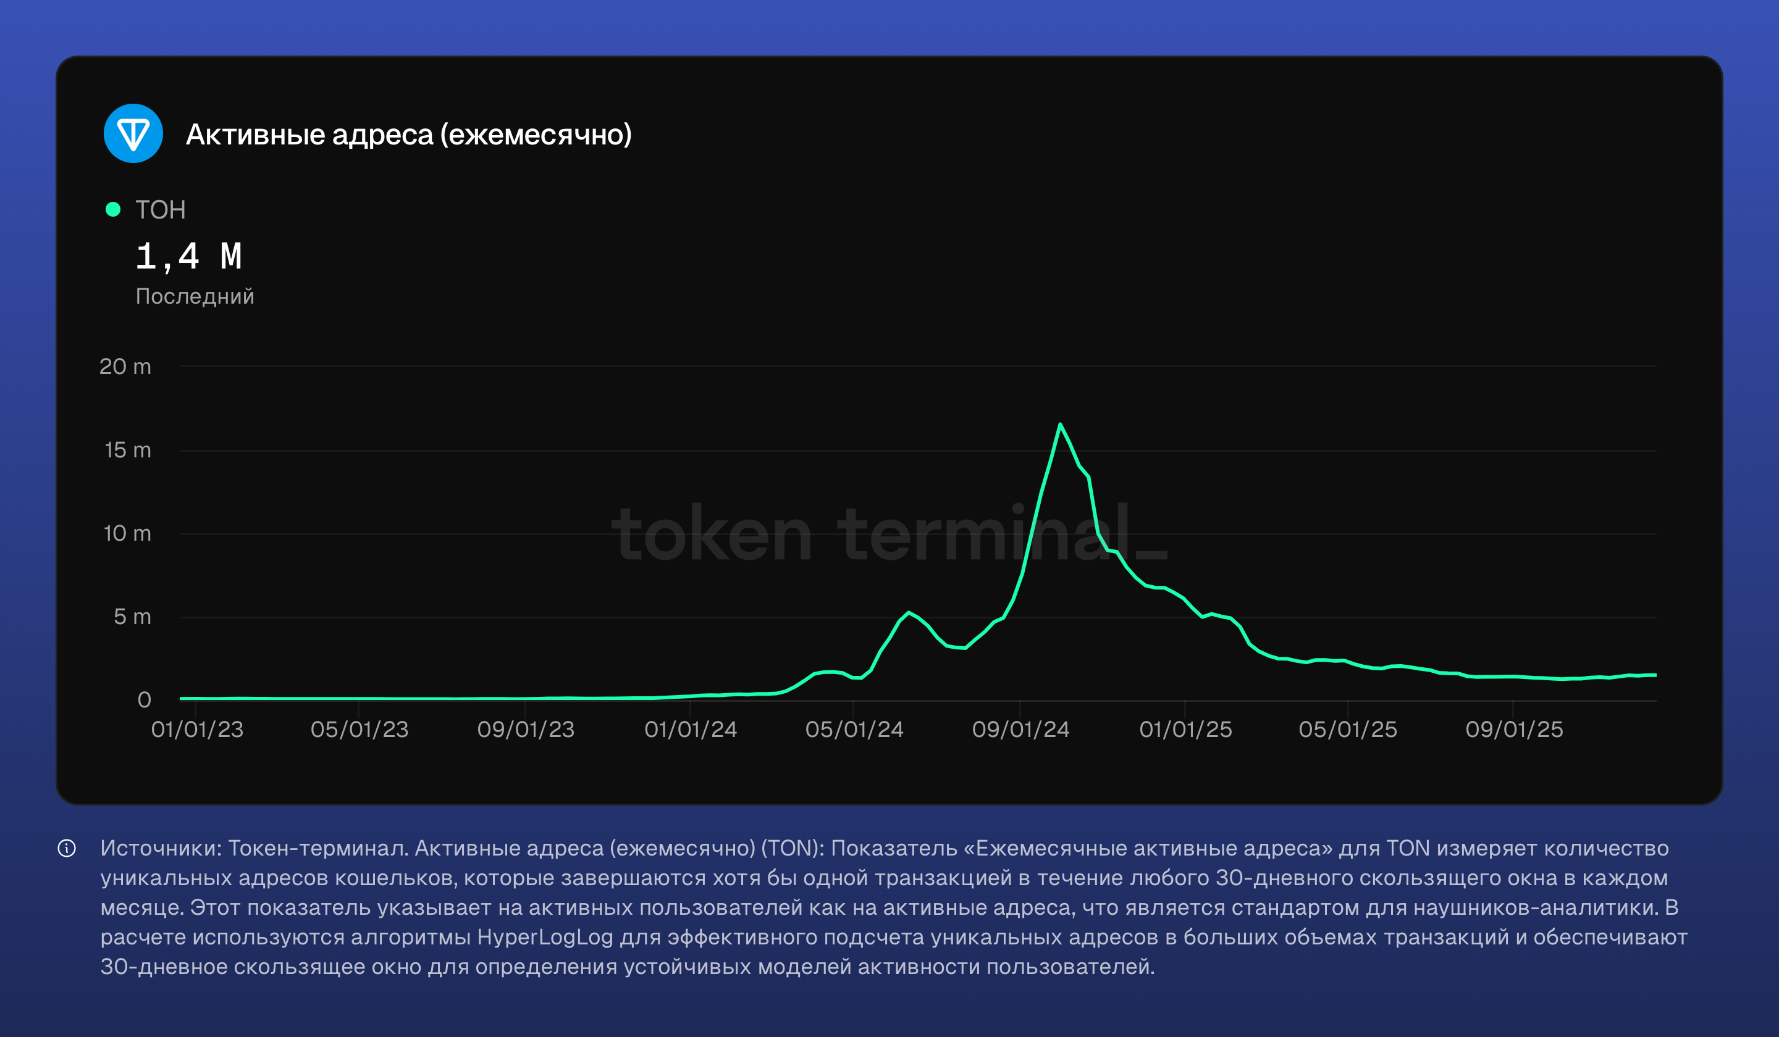1779x1037 pixels.
Task: Click the 01/01/25 x-axis date
Action: tap(1185, 730)
